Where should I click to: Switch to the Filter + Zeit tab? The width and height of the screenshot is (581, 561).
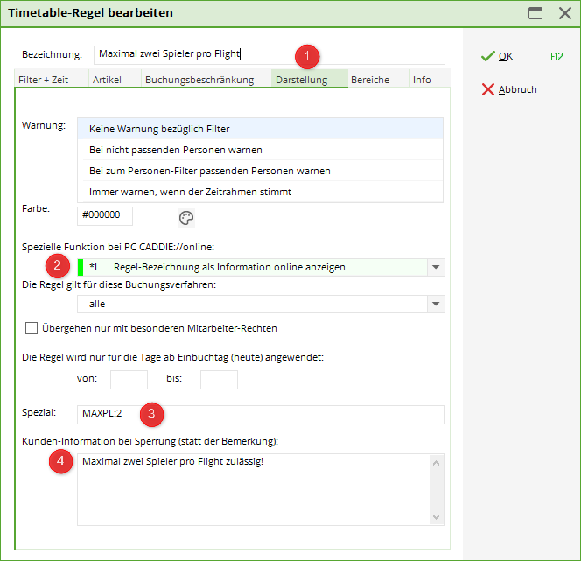[x=44, y=80]
